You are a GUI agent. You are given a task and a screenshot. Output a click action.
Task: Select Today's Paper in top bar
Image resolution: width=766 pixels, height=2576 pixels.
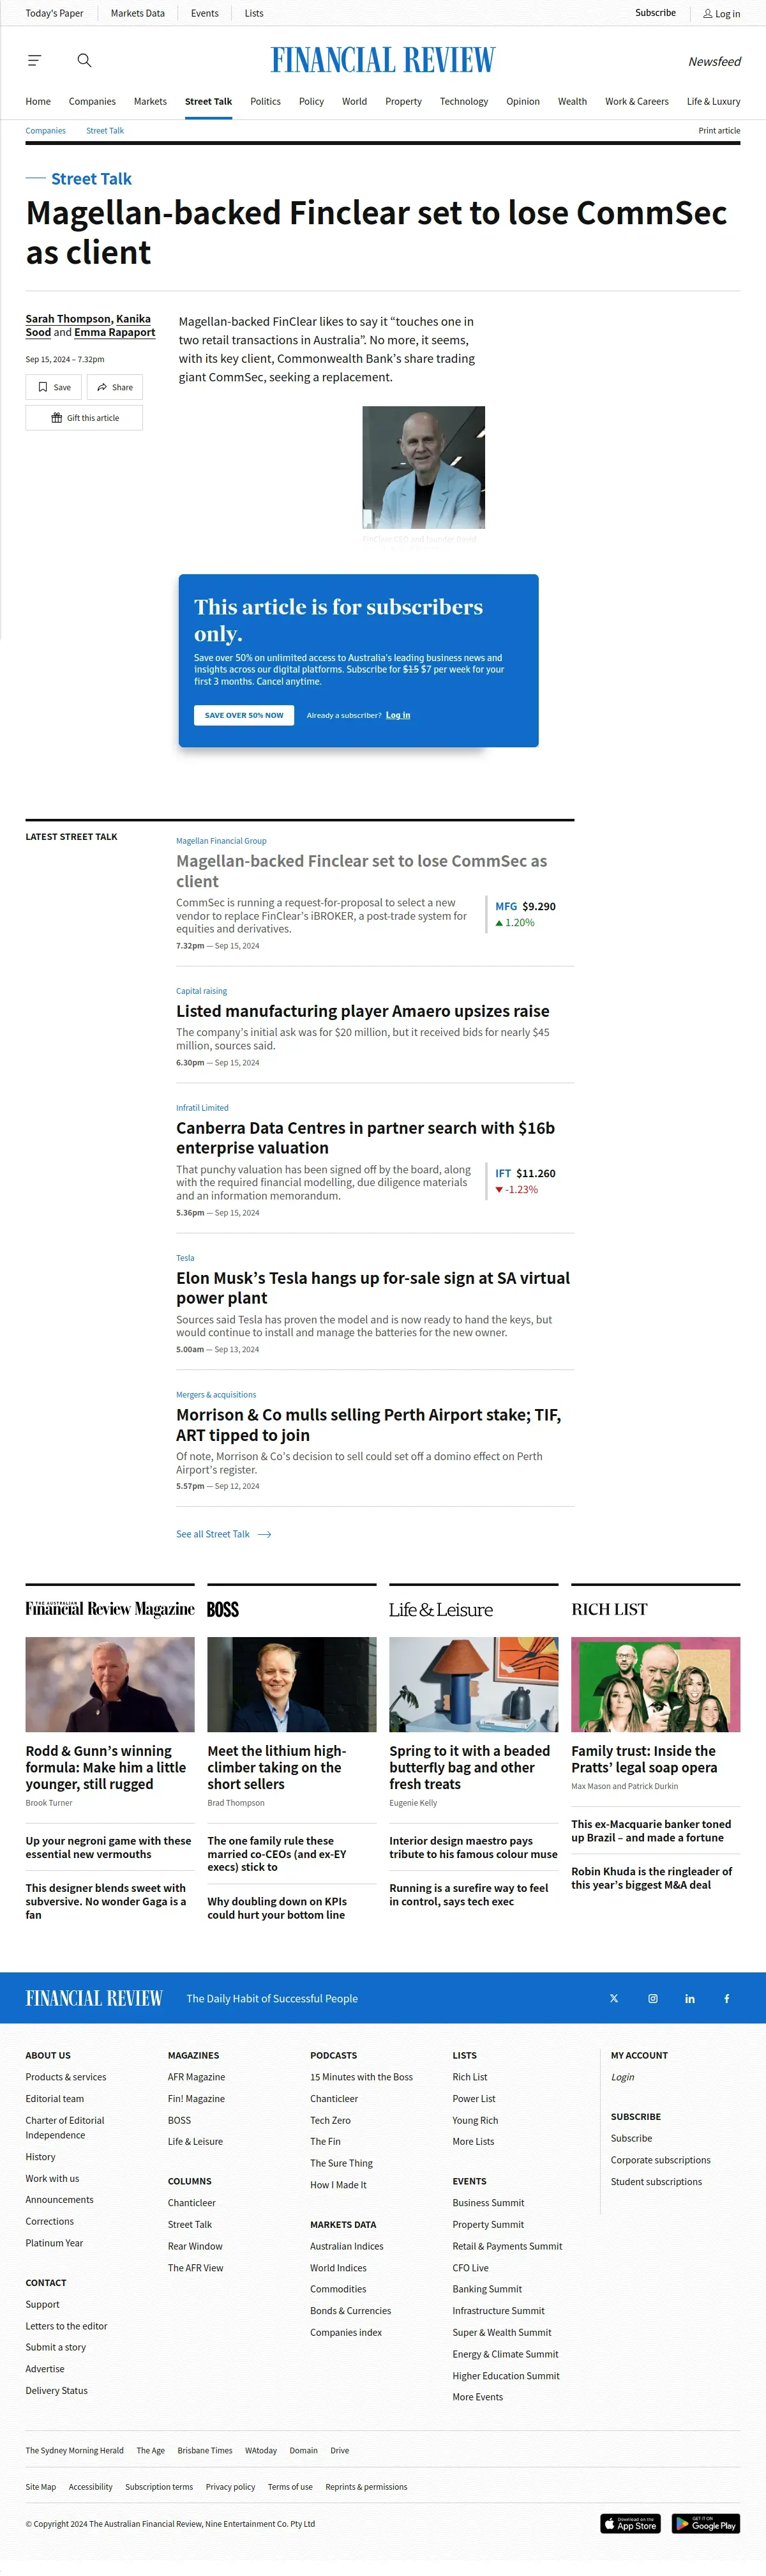click(54, 14)
